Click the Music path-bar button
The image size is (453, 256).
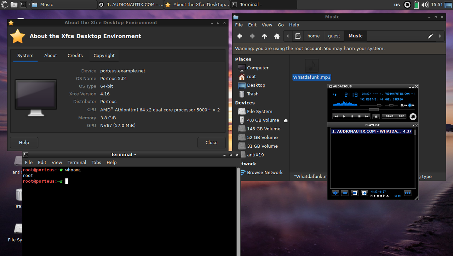(x=355, y=36)
